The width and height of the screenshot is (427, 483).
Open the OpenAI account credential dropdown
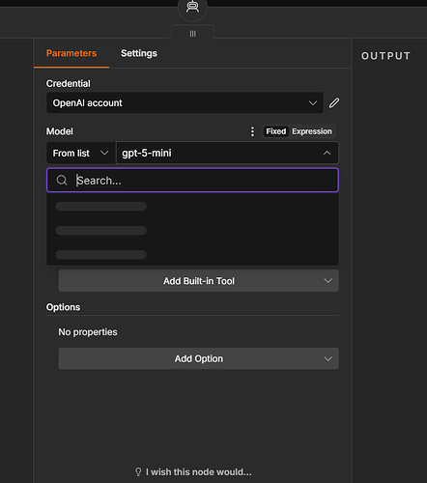[x=185, y=102]
